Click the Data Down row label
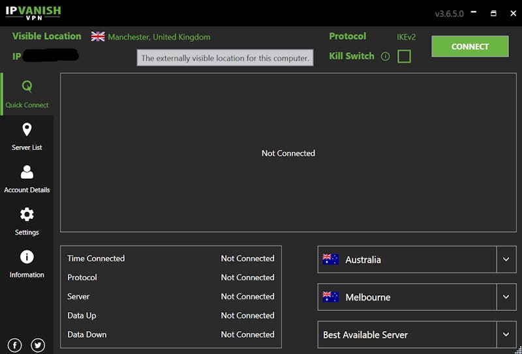522x354 pixels. [87, 334]
